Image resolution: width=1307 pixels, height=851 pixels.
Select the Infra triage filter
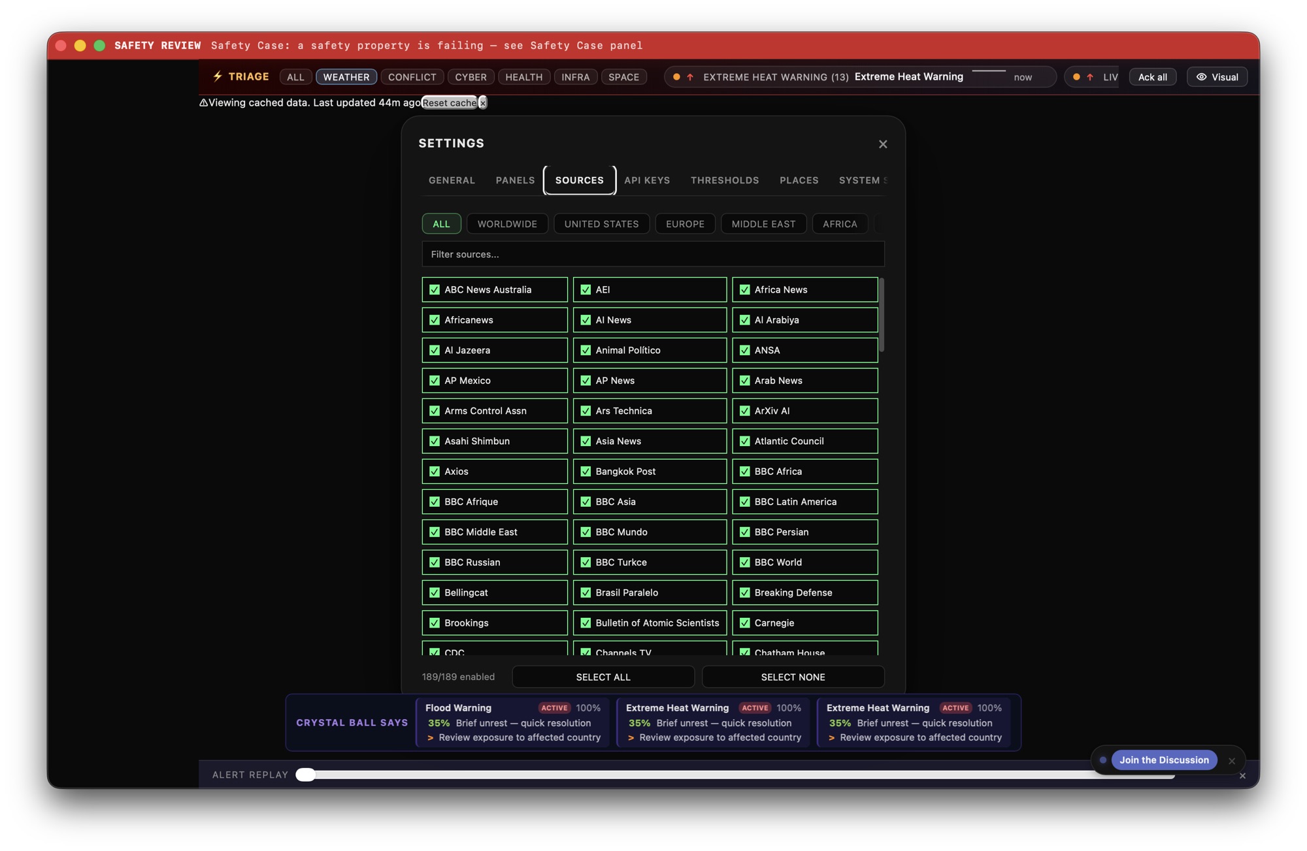pyautogui.click(x=575, y=77)
